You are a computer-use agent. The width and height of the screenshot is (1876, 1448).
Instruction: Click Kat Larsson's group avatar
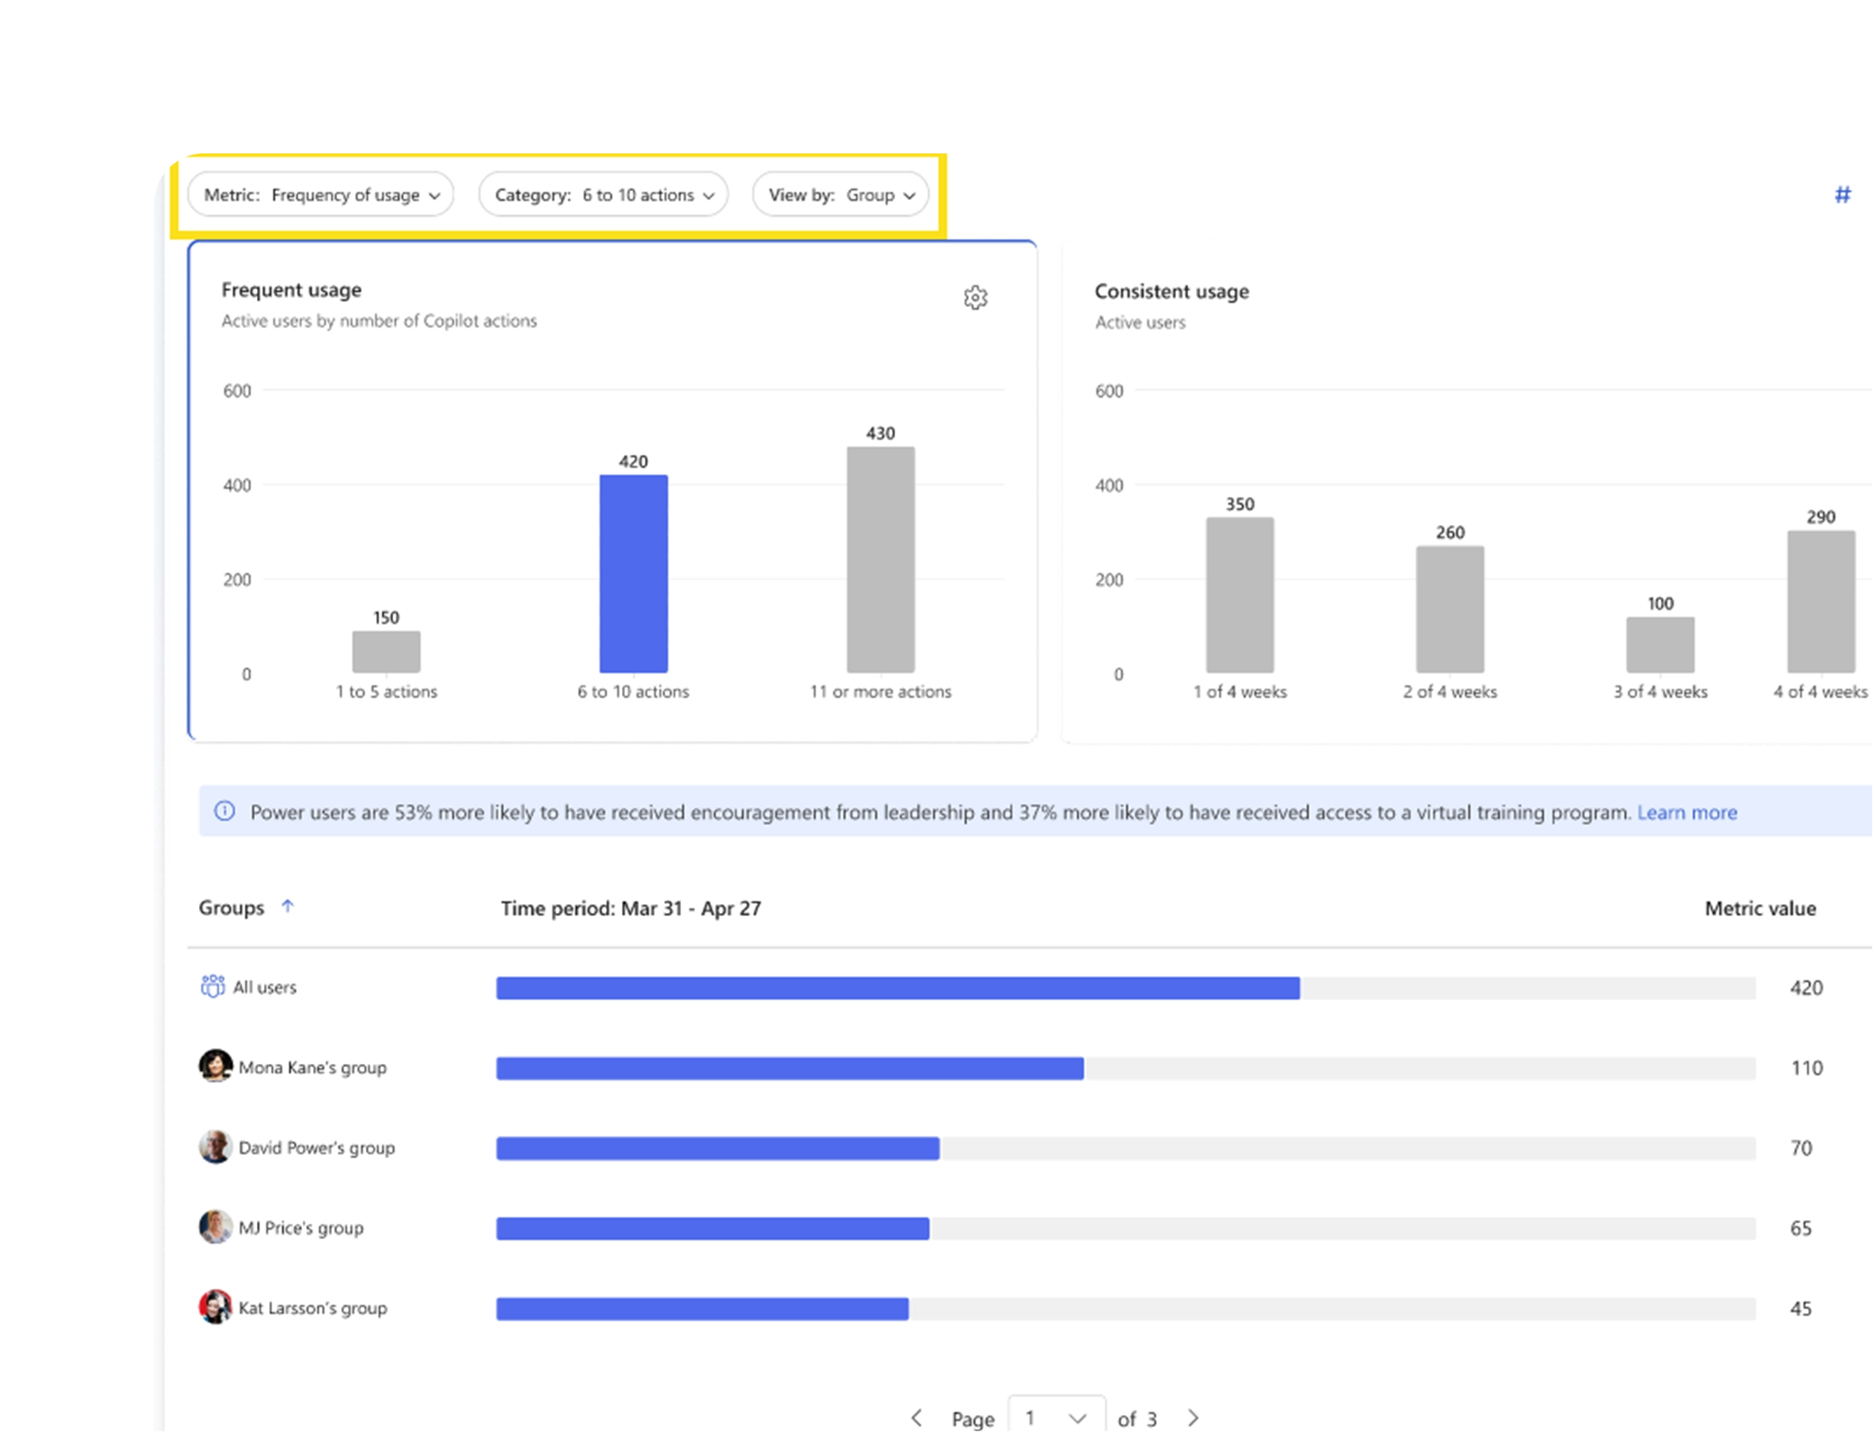tap(215, 1306)
